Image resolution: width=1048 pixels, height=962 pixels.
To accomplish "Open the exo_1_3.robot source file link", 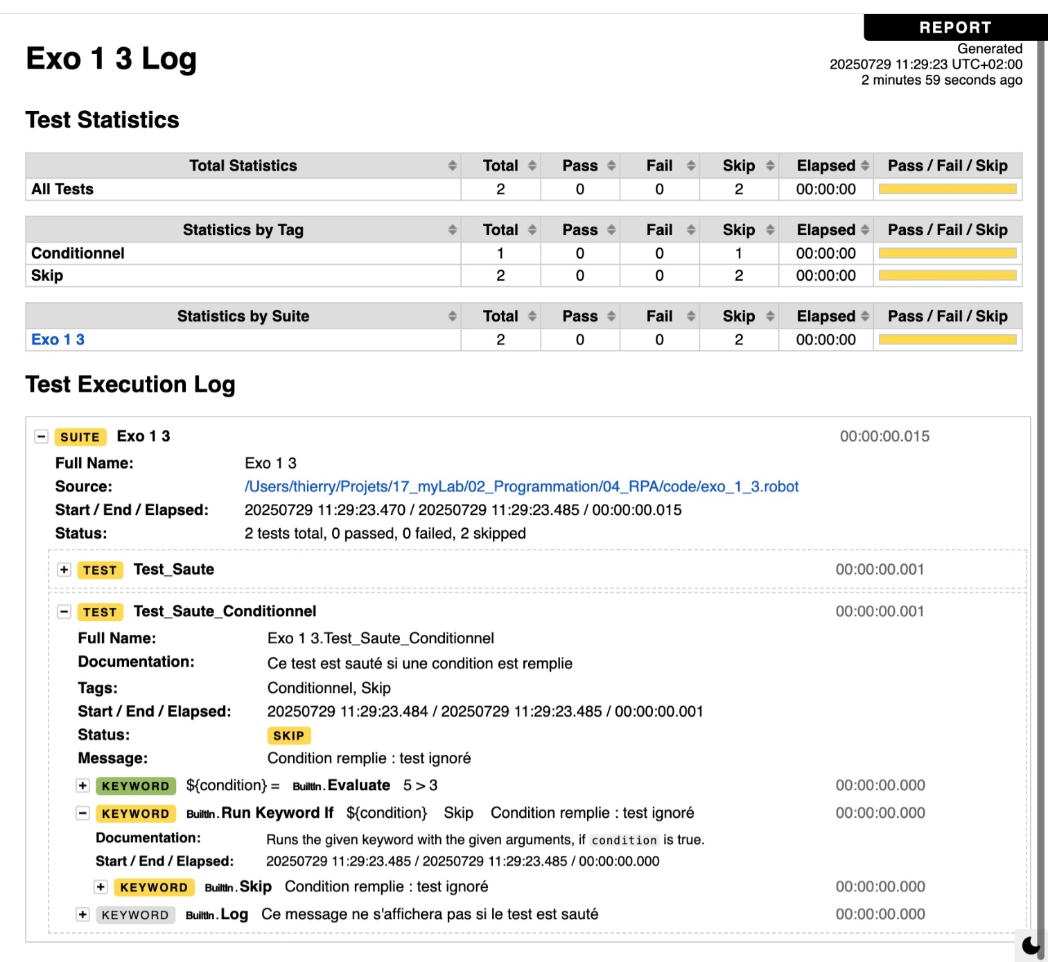I will 521,487.
